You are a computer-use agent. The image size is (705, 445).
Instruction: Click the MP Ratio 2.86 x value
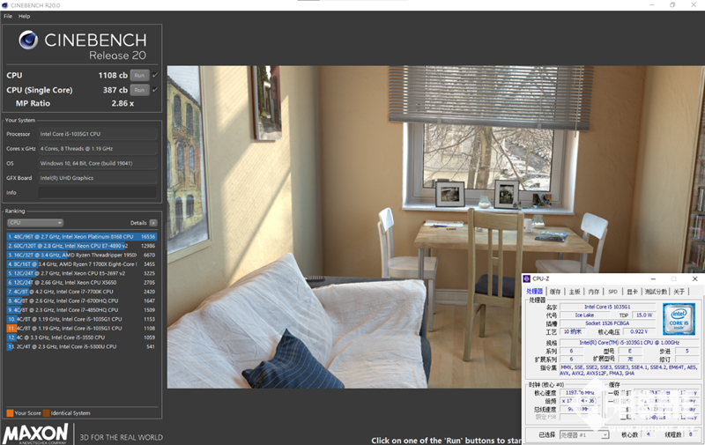pos(122,103)
